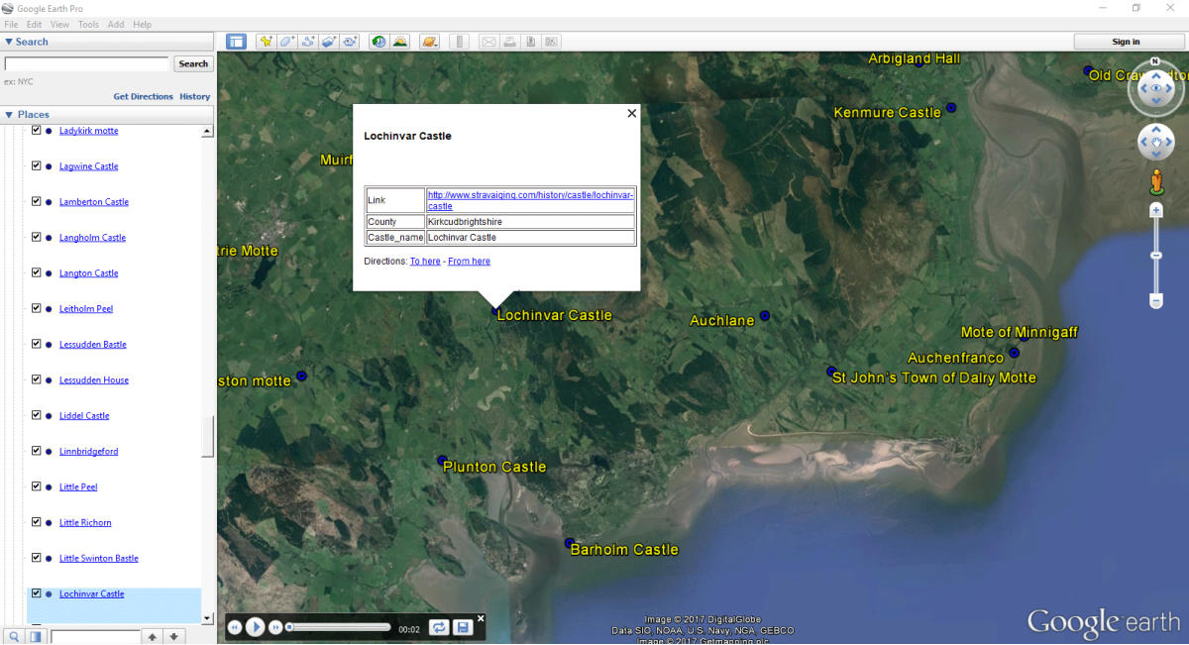Toggle the sidebar visibility button

click(236, 42)
